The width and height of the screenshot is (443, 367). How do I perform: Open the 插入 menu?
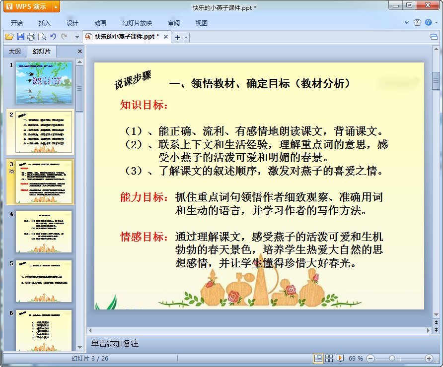pos(45,23)
